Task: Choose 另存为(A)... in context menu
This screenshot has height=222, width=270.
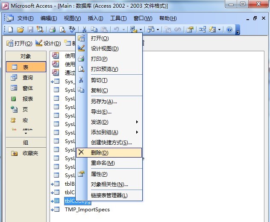Action: pos(109,102)
